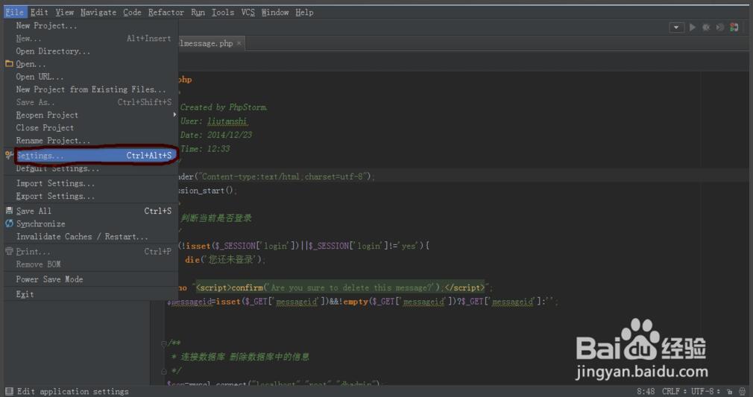
Task: Click the fold end marker below comment
Action: (x=164, y=371)
